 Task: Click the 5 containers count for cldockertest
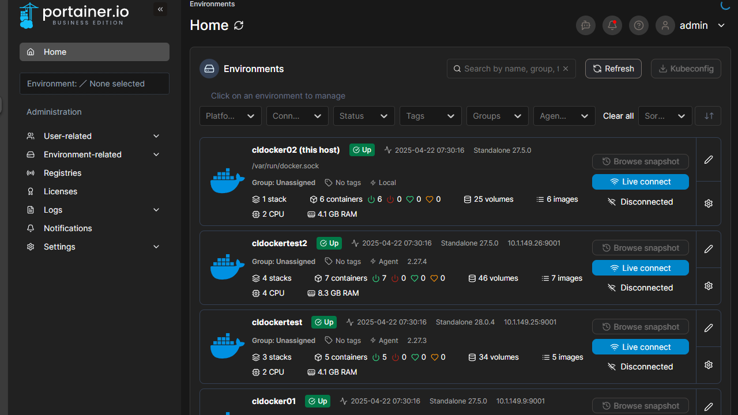(341, 357)
